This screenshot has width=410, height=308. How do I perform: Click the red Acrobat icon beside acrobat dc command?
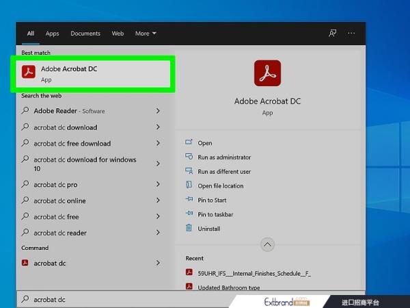click(25, 262)
